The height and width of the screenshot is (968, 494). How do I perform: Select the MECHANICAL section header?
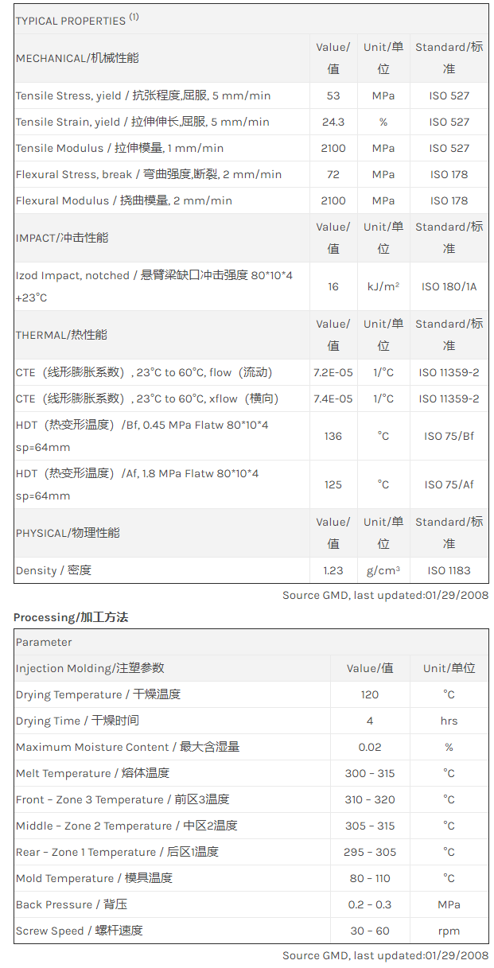click(x=77, y=58)
